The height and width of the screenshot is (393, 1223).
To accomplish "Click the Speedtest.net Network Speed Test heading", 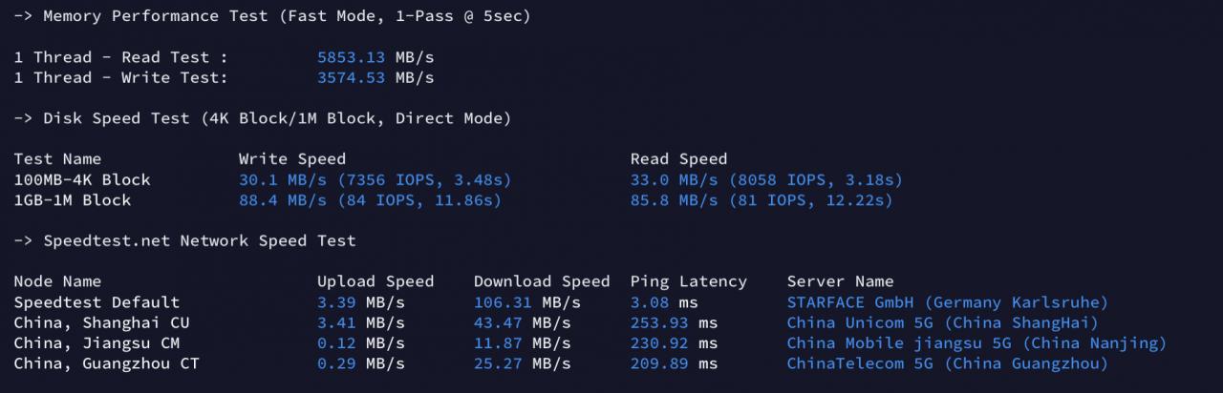I will 185,240.
